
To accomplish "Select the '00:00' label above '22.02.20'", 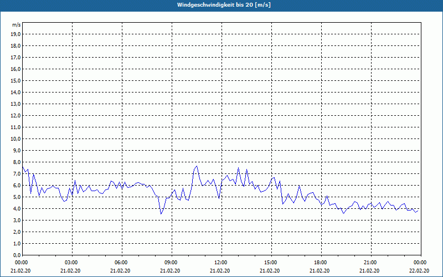I will pos(421,263).
